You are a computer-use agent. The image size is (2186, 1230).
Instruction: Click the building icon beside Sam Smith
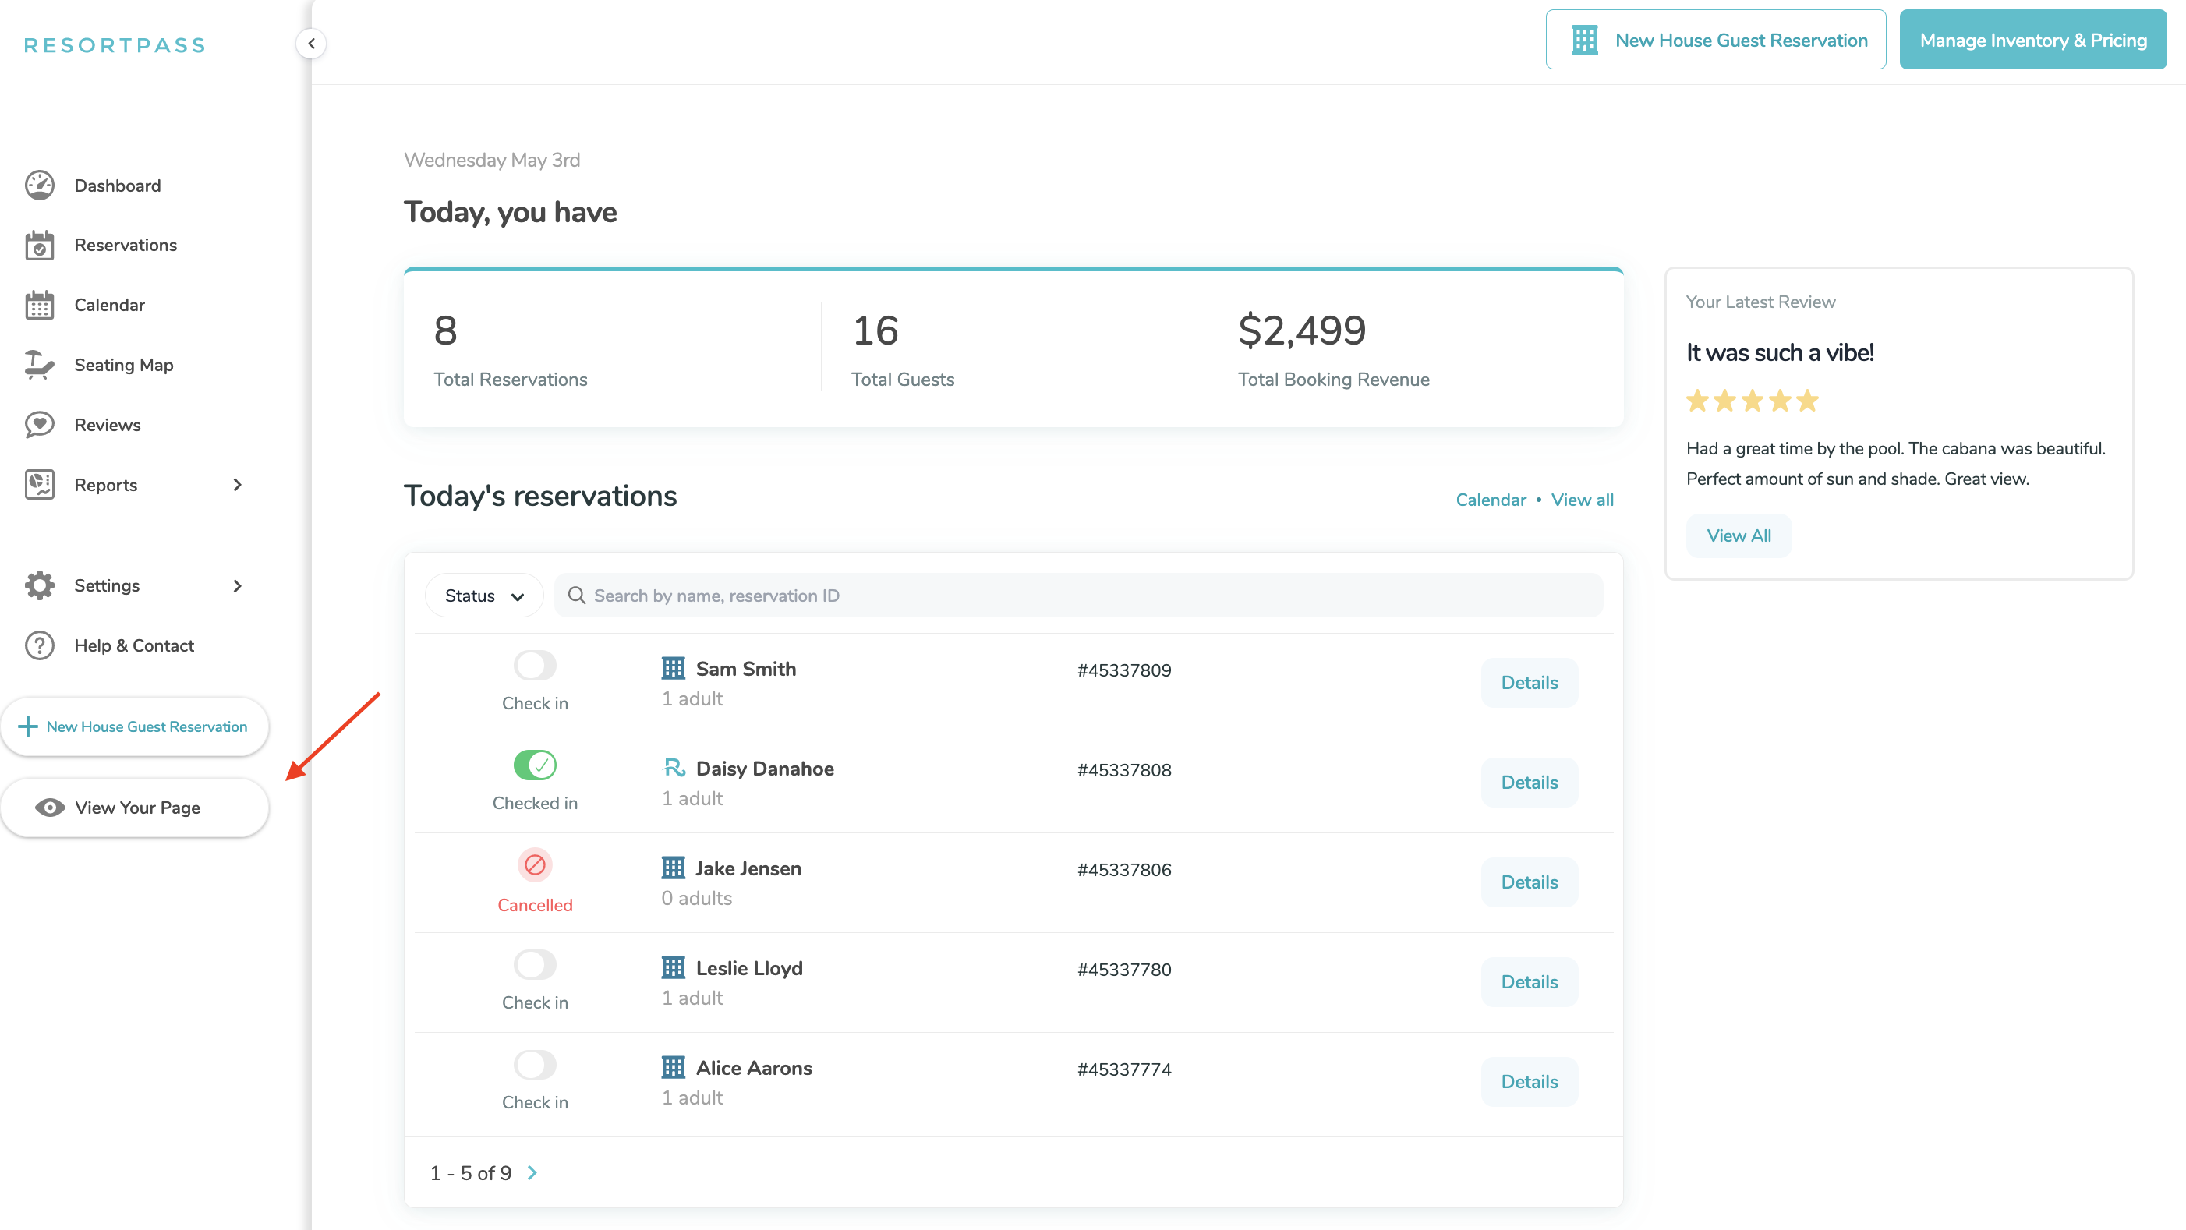pos(673,669)
